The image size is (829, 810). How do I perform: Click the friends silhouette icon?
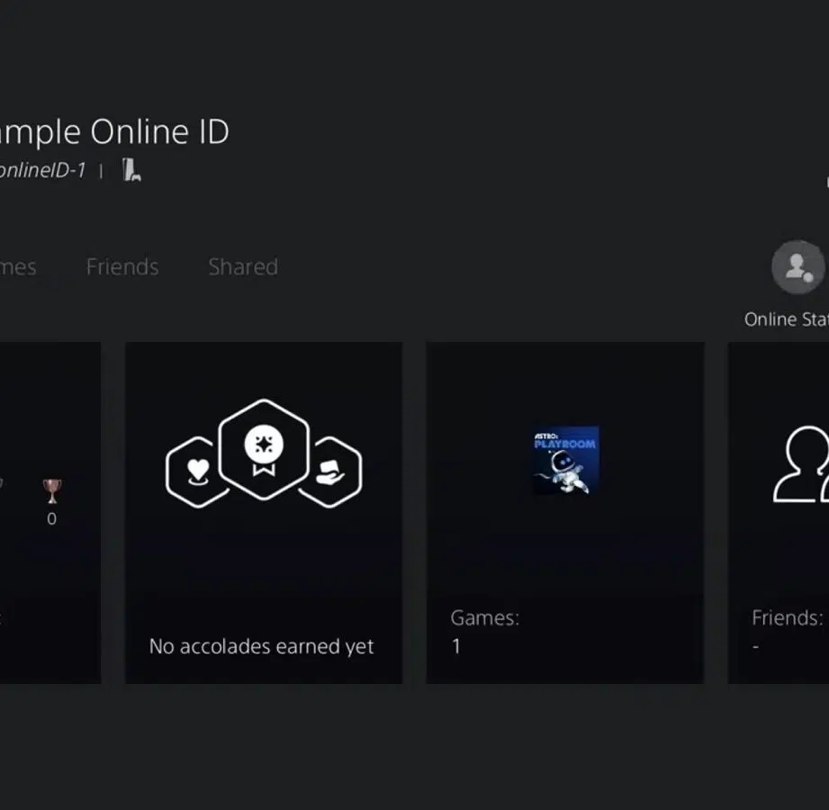point(802,464)
